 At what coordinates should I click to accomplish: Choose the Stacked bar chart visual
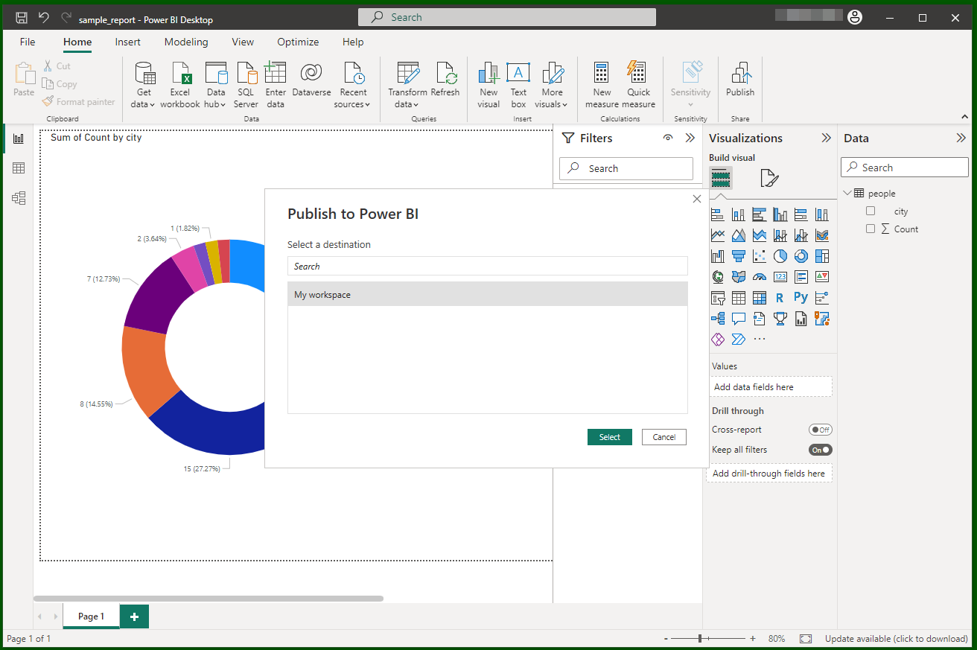[718, 214]
